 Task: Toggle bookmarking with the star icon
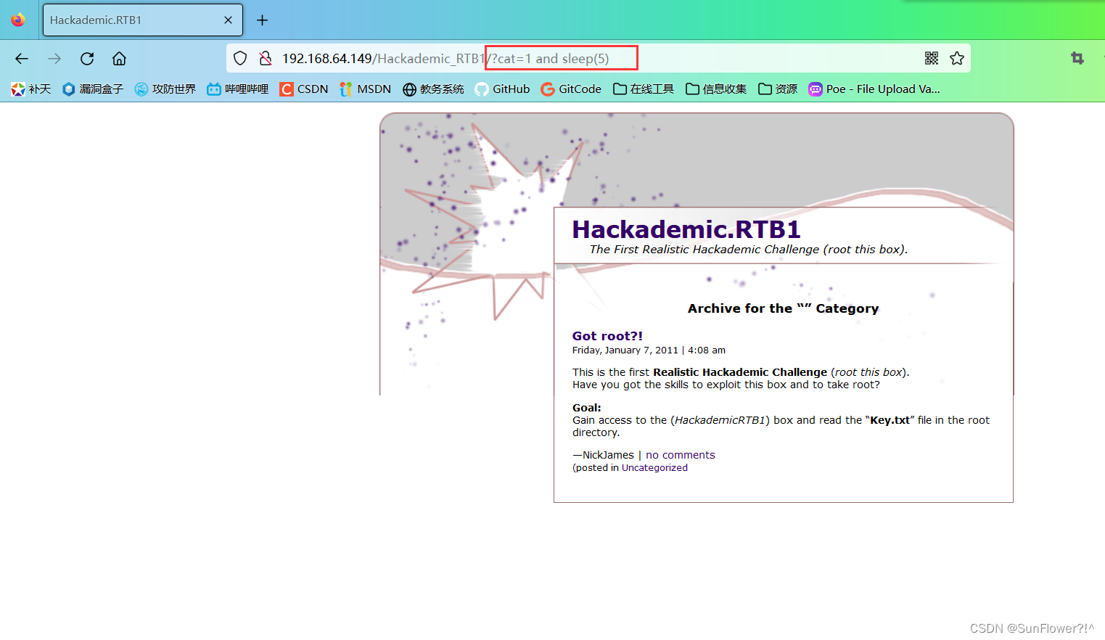(957, 58)
